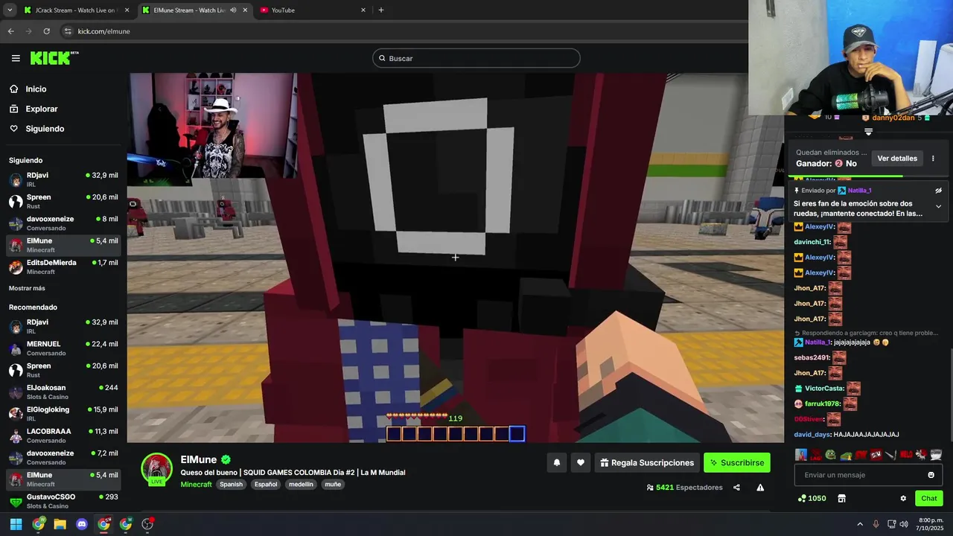Open Spreen channel under Siguiendo
This screenshot has height=536, width=953.
tap(63, 202)
